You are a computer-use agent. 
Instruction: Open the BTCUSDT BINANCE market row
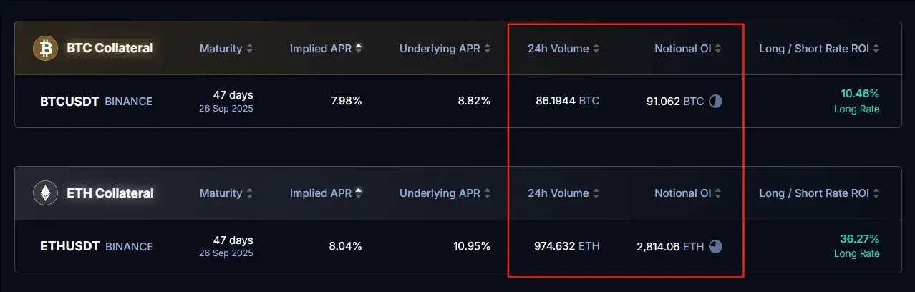pyautogui.click(x=457, y=102)
